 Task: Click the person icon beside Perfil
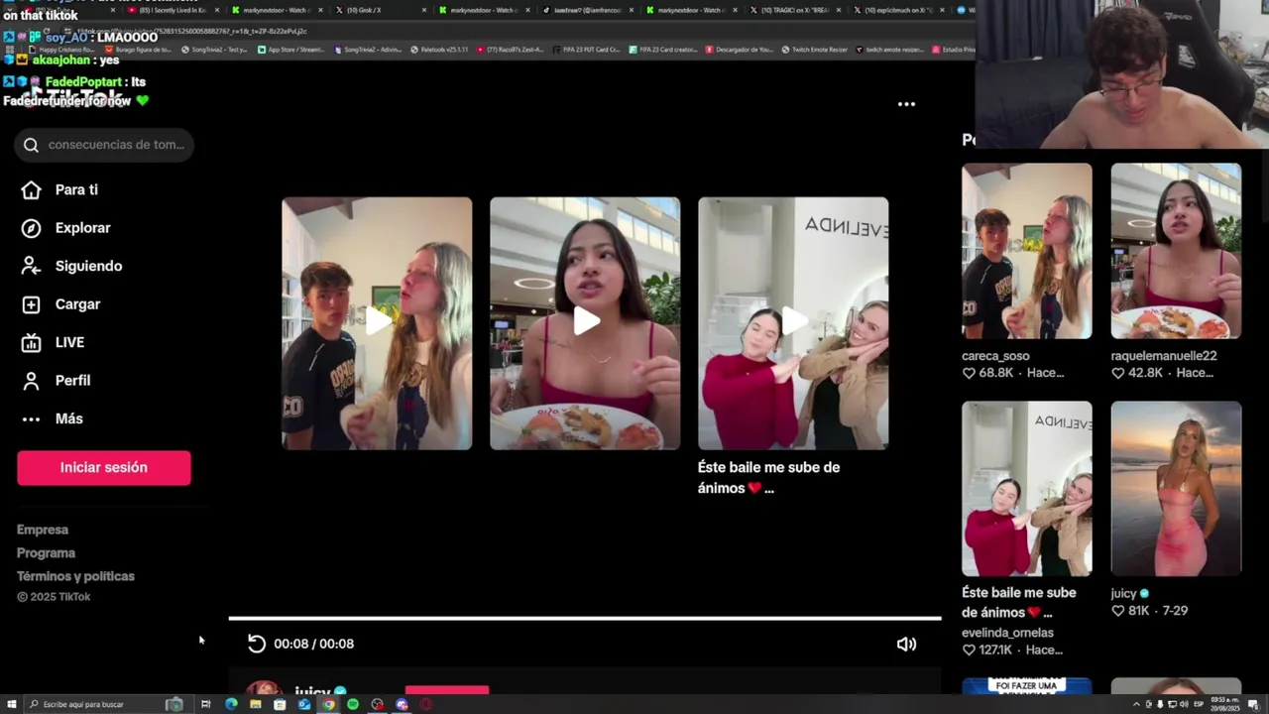click(31, 381)
